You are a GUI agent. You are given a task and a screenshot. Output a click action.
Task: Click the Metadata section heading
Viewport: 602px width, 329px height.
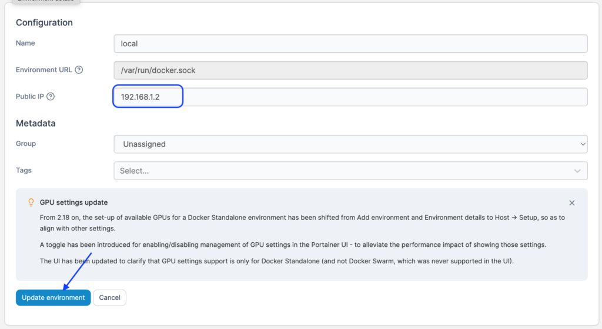(35, 124)
